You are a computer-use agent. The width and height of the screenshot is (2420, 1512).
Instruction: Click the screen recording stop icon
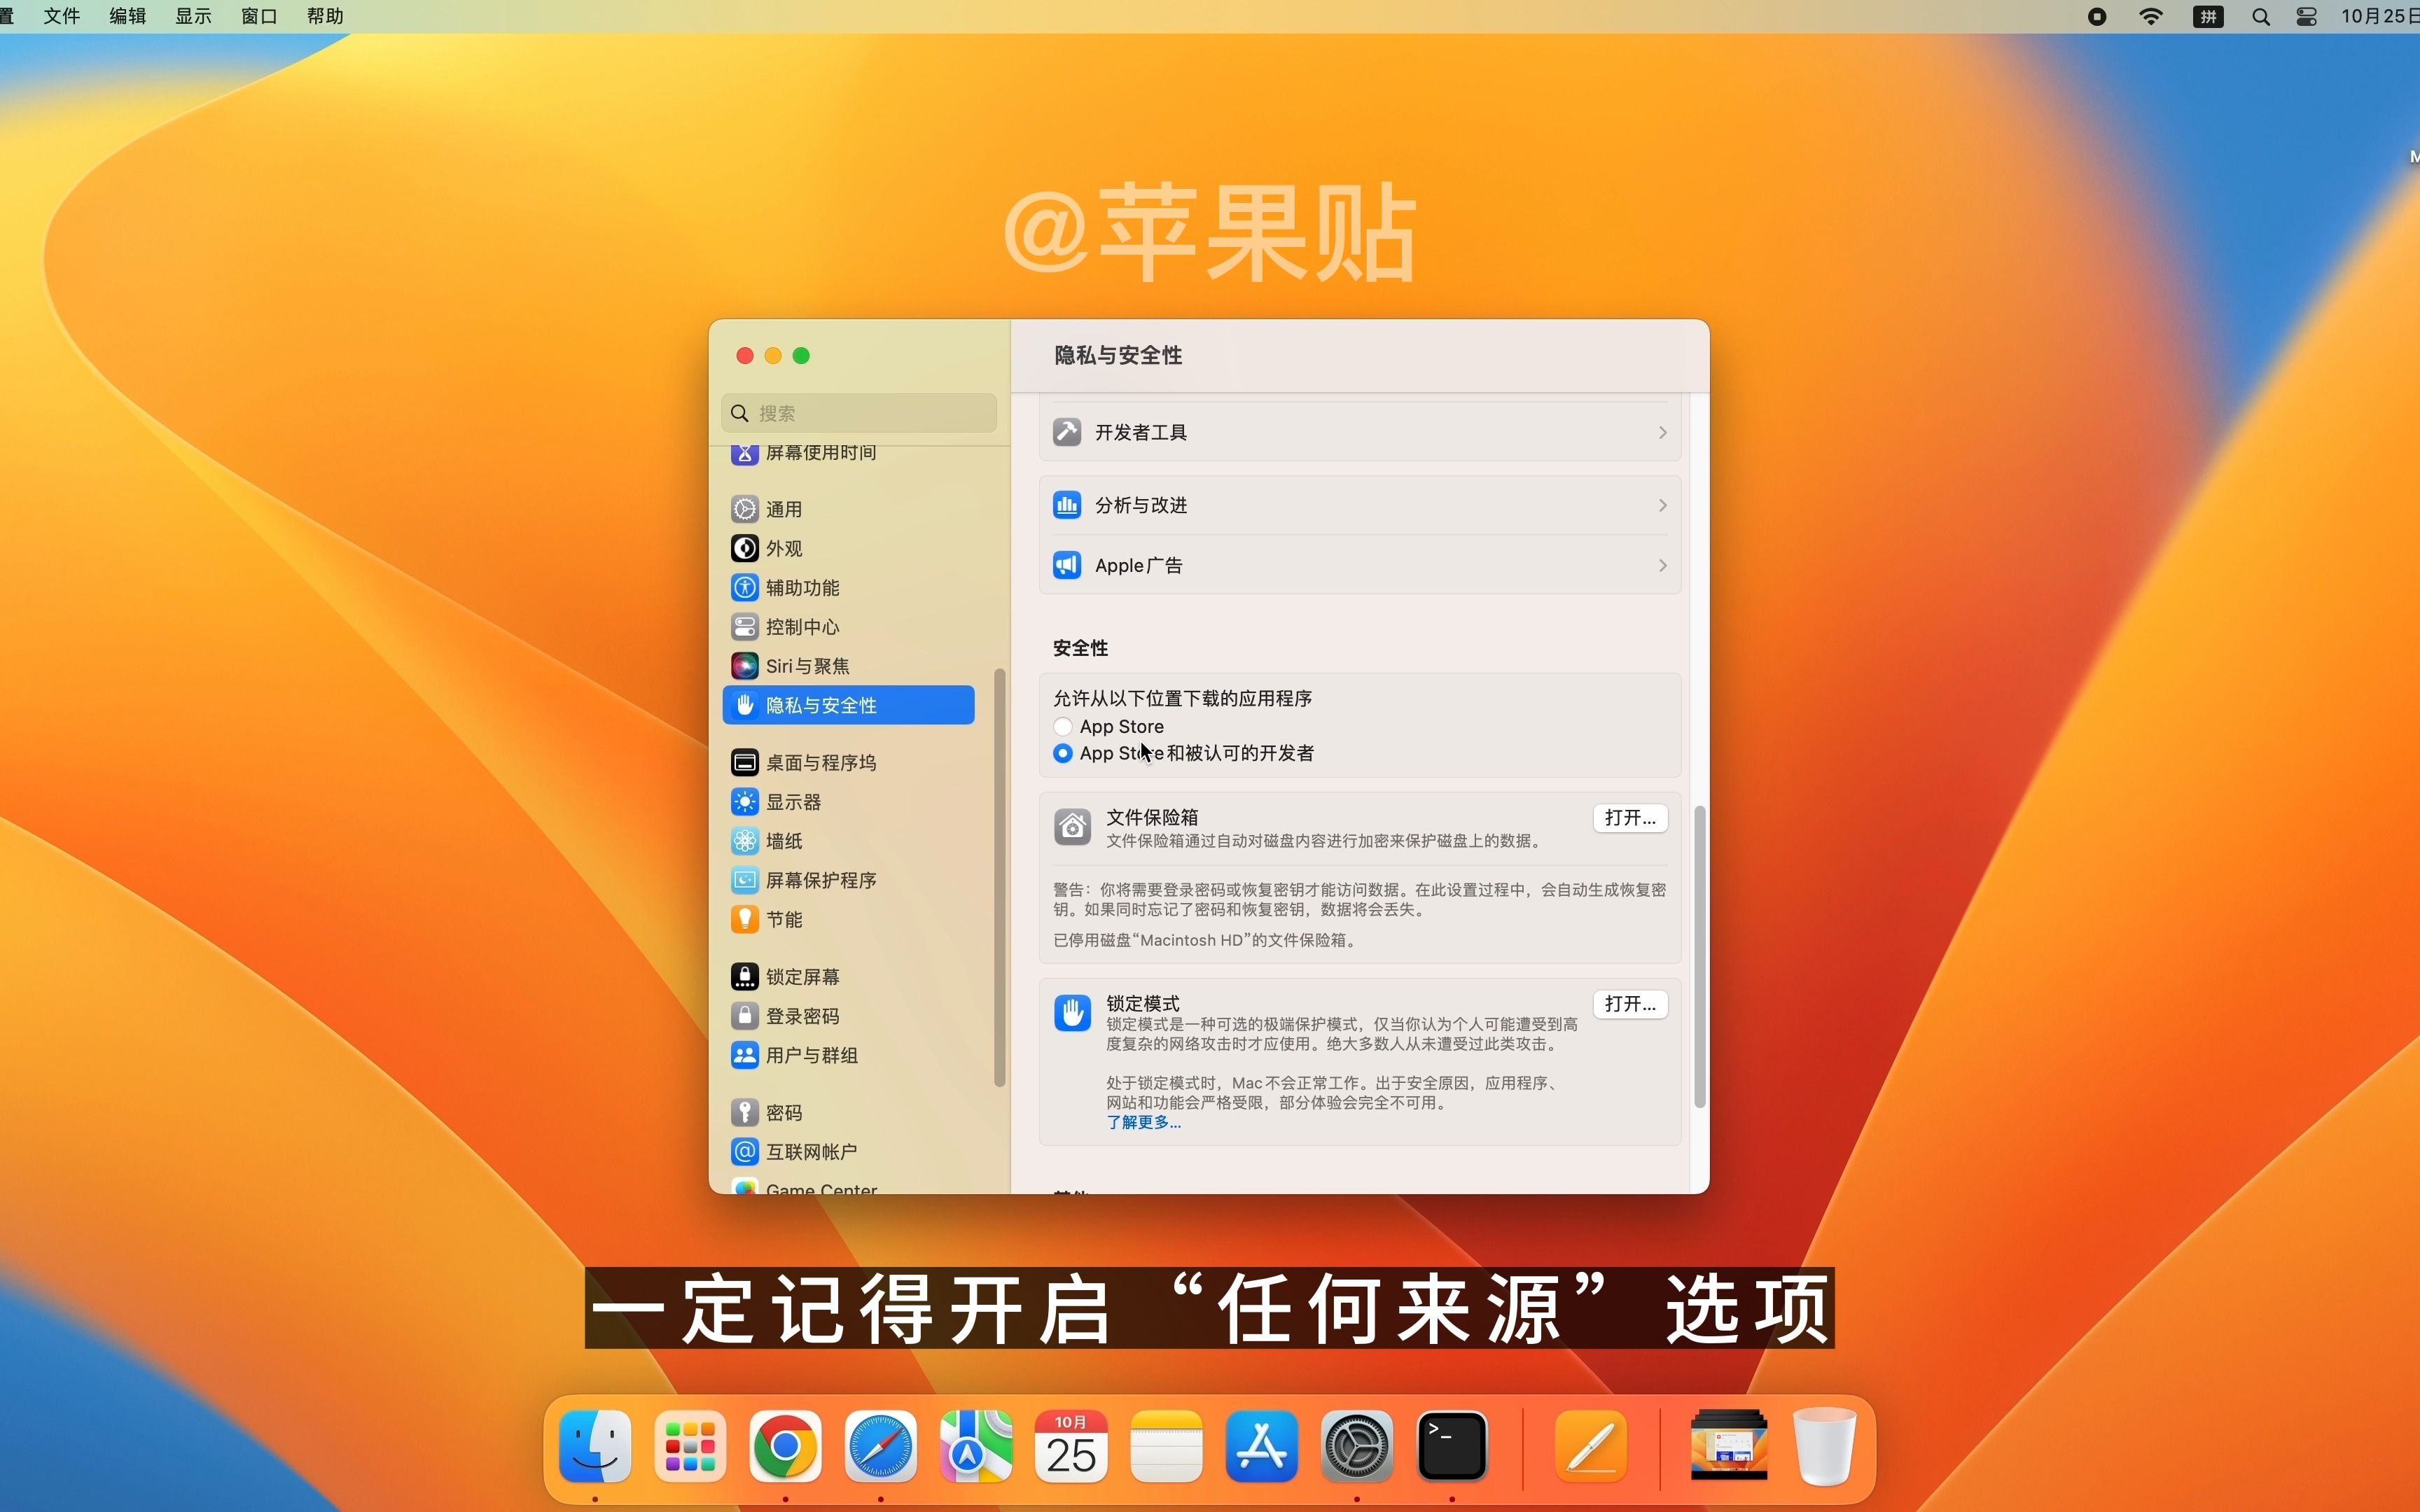click(x=2098, y=17)
